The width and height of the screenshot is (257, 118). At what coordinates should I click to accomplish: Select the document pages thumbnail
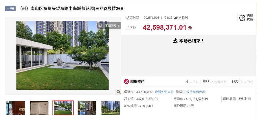click(x=39, y=108)
